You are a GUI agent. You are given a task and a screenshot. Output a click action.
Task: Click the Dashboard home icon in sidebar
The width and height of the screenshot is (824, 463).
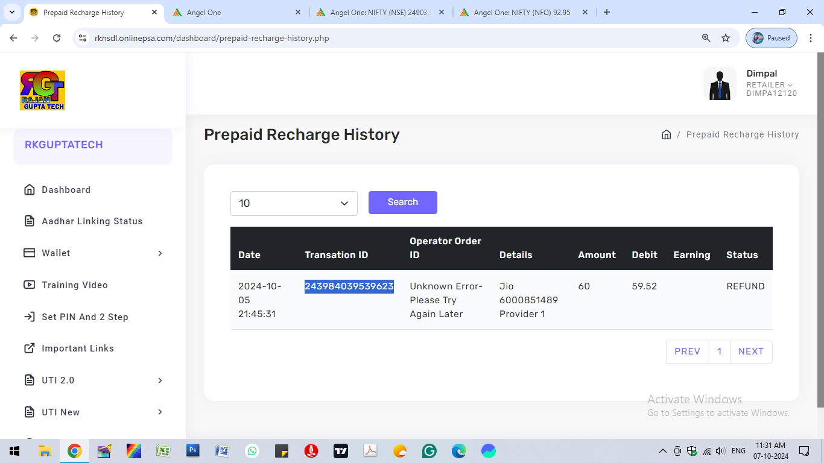pyautogui.click(x=29, y=190)
